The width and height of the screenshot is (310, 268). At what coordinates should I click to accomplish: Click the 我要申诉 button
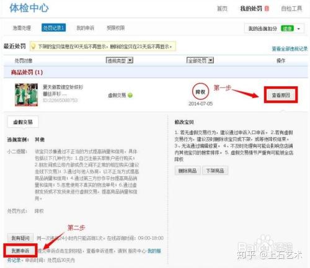click(x=20, y=251)
